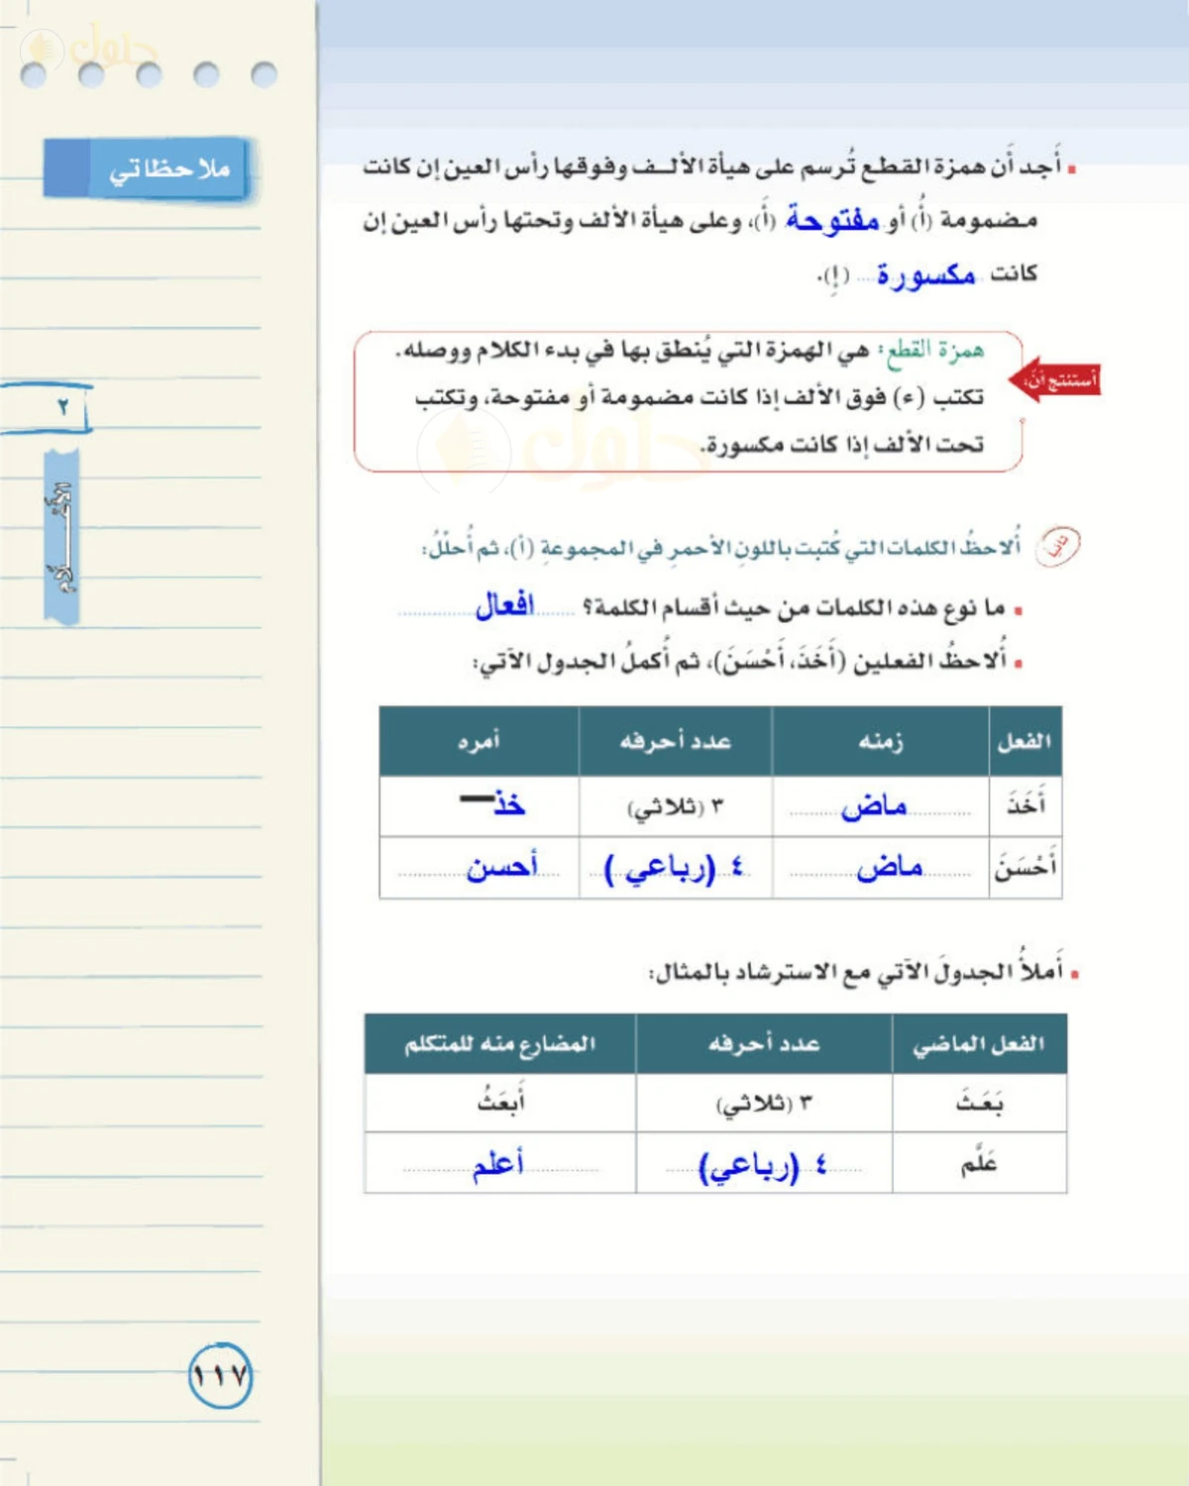Click the imperative answer خذ
This screenshot has width=1189, height=1486.
[509, 804]
